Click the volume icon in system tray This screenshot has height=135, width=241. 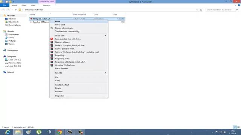225,132
